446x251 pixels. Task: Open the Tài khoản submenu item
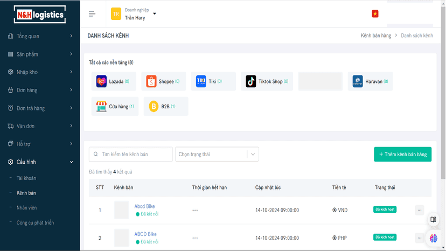(x=26, y=178)
